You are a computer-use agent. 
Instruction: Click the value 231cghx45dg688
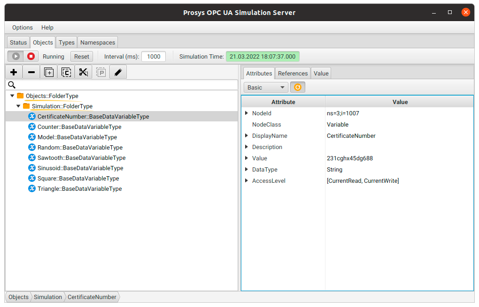tap(350, 158)
